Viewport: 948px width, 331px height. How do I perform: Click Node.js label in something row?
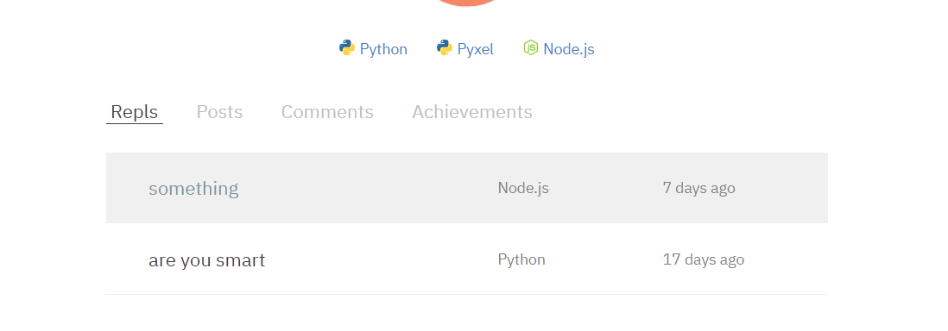523,188
